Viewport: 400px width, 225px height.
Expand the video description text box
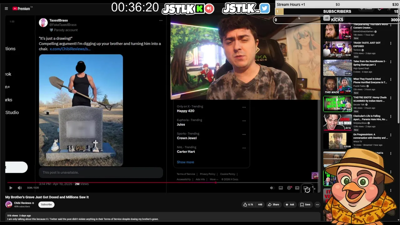pyautogui.click(x=163, y=217)
